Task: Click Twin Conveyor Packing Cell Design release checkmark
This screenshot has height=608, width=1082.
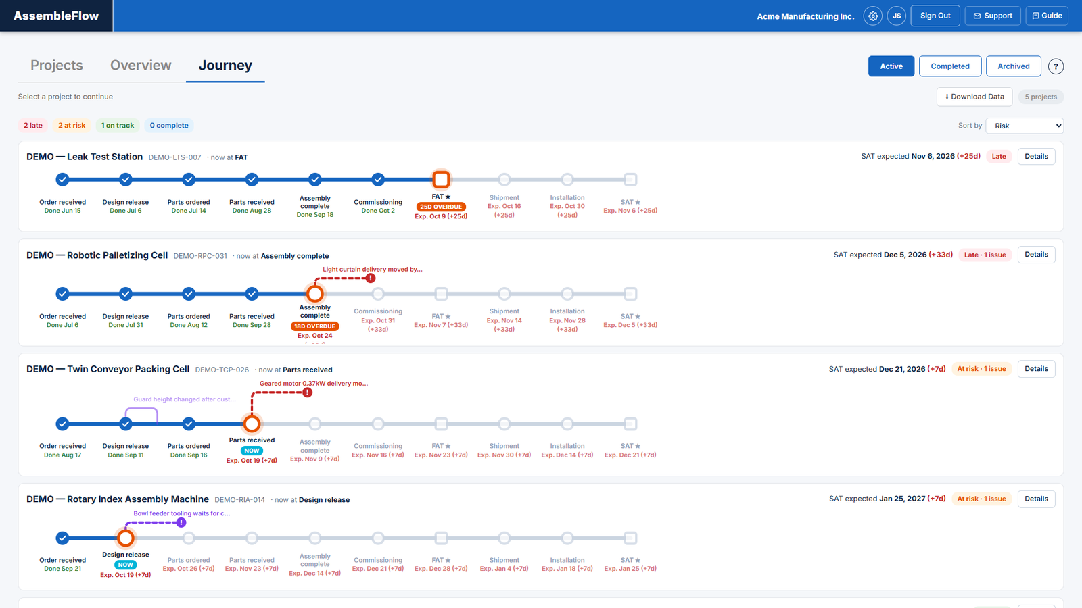Action: coord(126,424)
